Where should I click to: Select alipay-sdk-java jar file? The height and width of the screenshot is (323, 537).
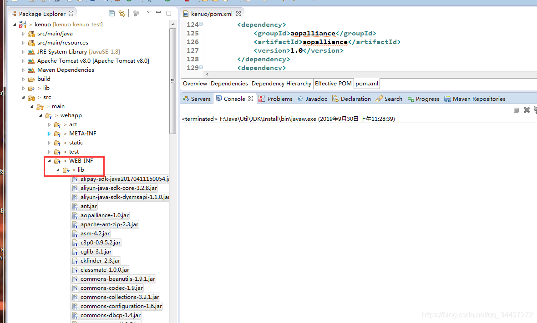tap(120, 179)
